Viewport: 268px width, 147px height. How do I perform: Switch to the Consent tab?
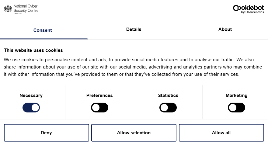(x=43, y=30)
